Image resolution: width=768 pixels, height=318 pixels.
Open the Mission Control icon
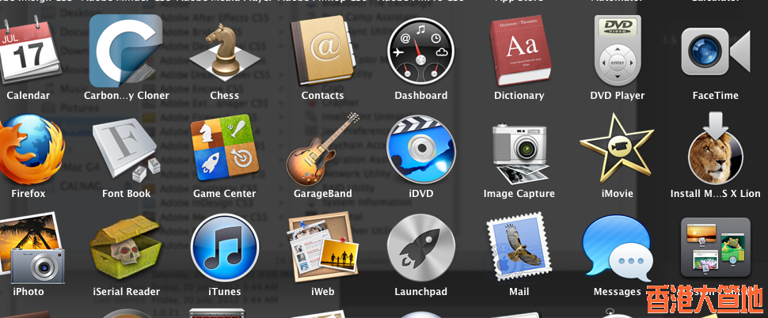[x=716, y=248]
